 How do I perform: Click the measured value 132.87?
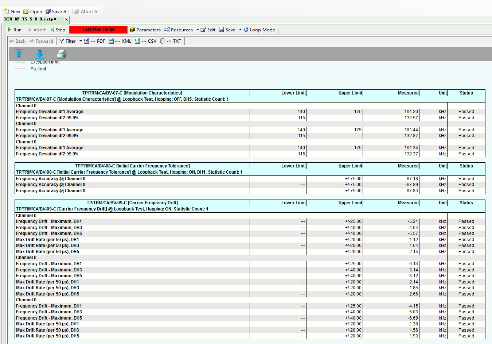click(x=411, y=136)
